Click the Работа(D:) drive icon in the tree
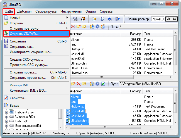The image size is (181, 138). [12, 121]
